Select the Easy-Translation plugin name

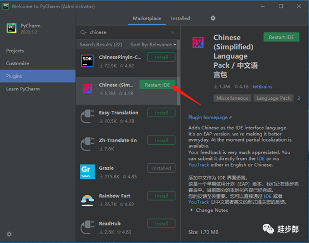119,113
